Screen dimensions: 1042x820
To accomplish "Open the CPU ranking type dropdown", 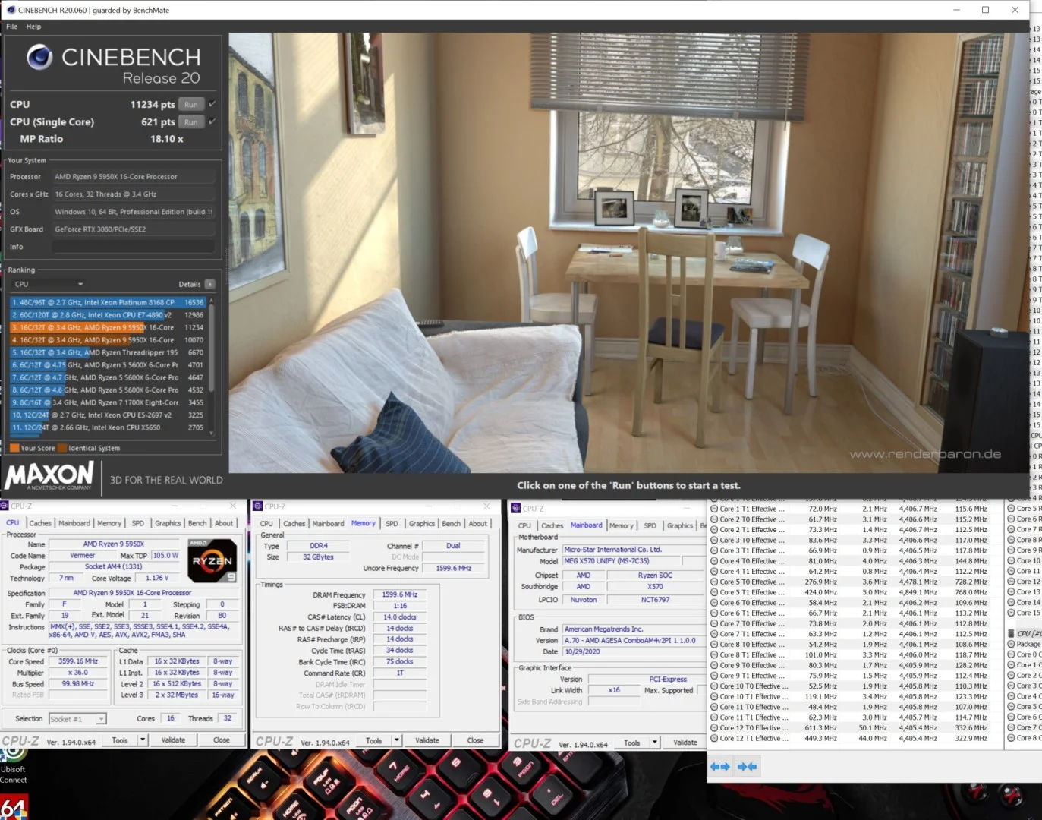I will coord(49,285).
